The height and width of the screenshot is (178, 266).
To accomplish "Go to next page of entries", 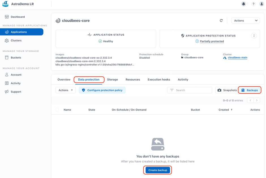I will 257,100.
